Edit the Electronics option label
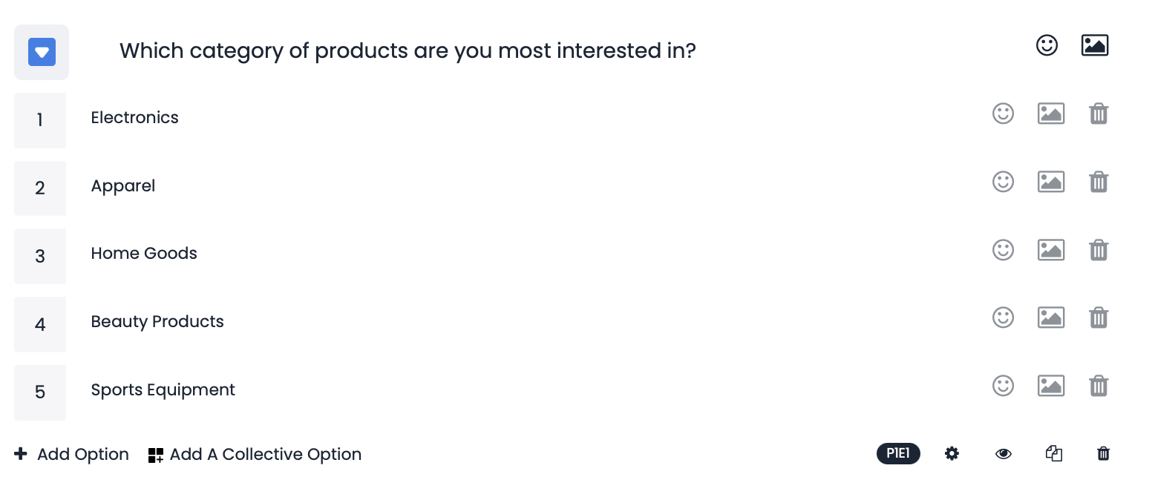This screenshot has height=497, width=1152. (134, 117)
